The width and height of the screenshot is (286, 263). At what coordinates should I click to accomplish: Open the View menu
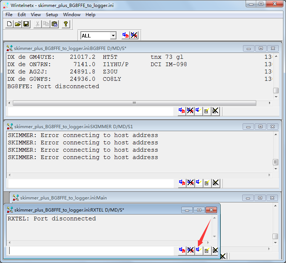pyautogui.click(x=36, y=15)
